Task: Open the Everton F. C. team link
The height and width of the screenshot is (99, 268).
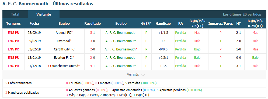Action: point(64,58)
